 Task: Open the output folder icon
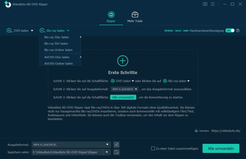(117, 152)
